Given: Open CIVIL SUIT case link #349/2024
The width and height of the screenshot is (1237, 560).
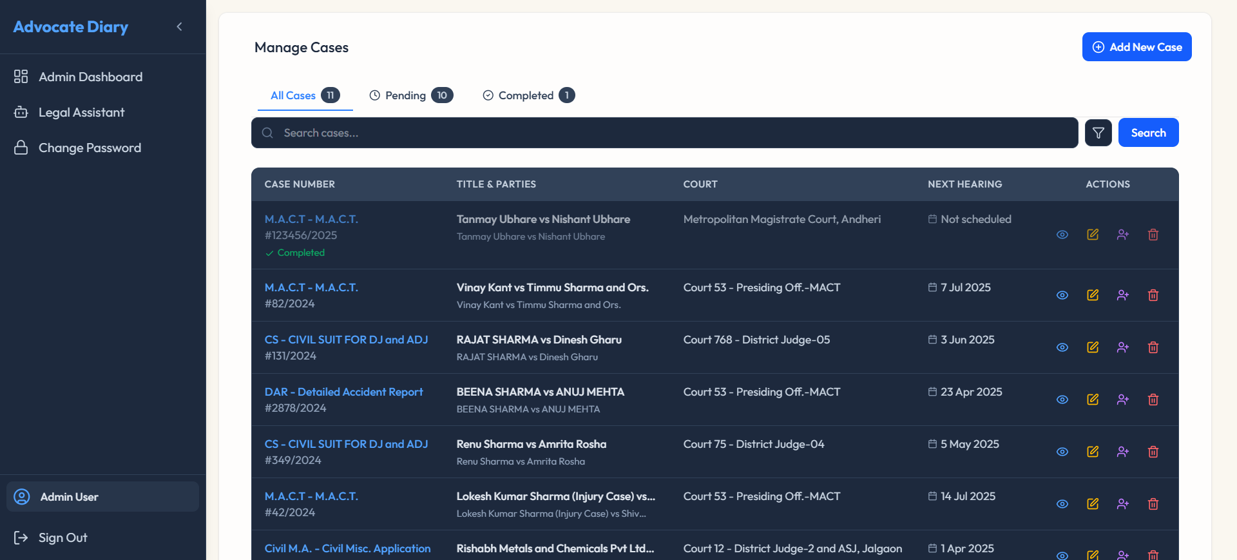Looking at the screenshot, I should (x=346, y=444).
